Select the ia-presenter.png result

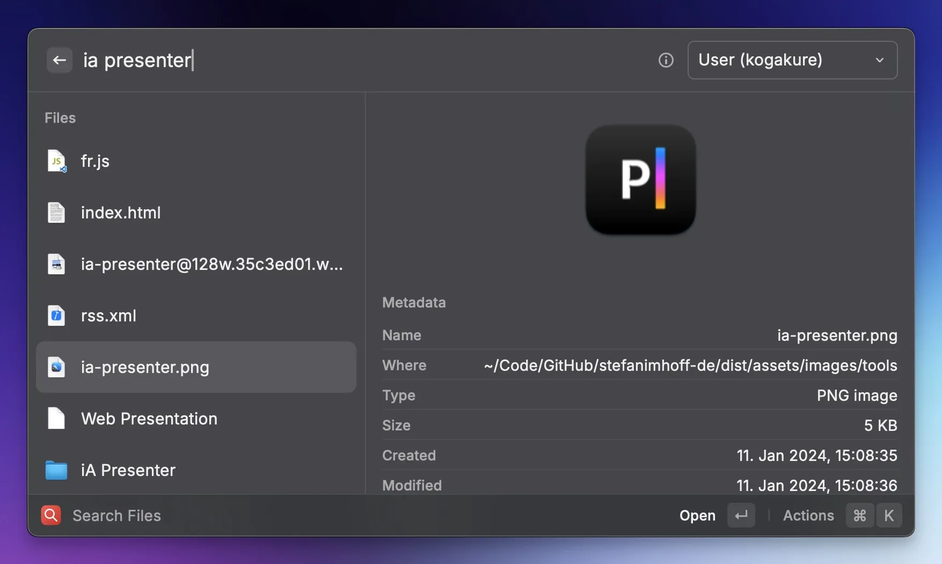(x=196, y=367)
